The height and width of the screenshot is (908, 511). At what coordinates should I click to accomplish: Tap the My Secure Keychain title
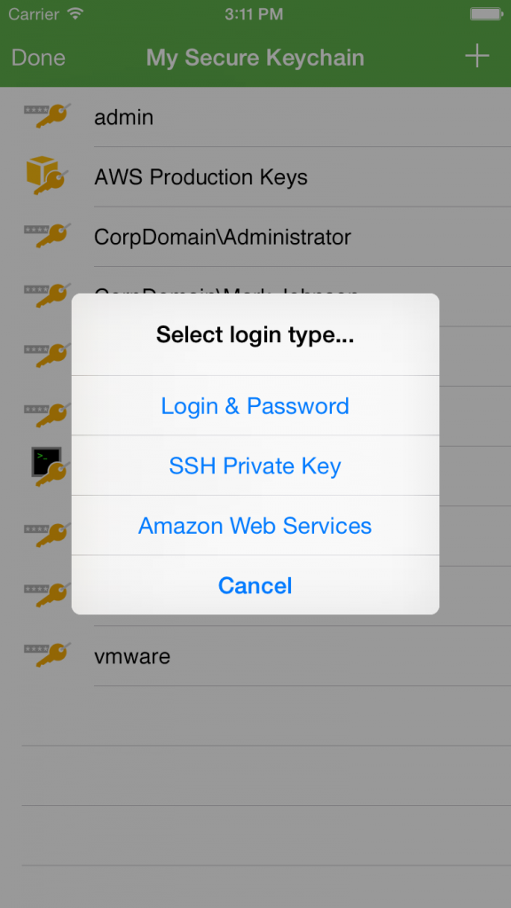pos(255,58)
